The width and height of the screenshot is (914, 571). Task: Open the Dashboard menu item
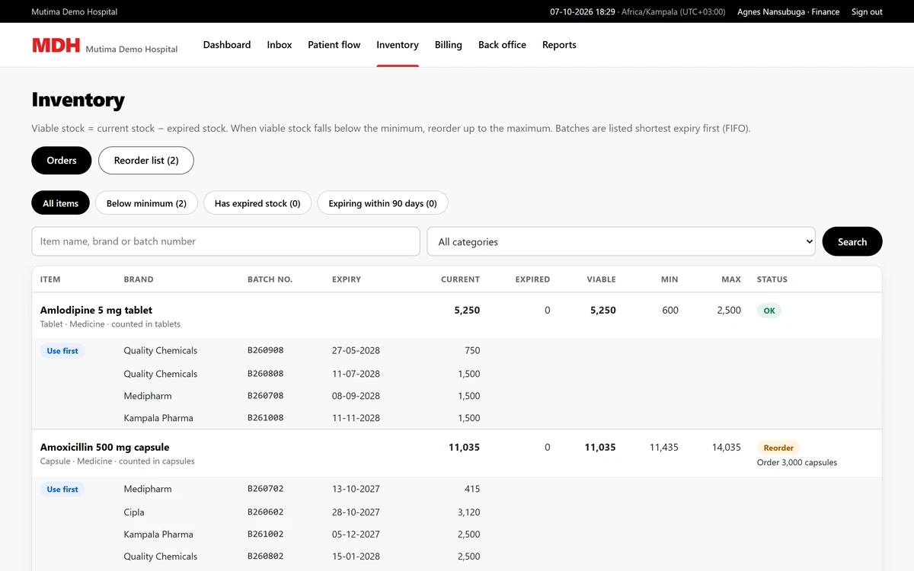pyautogui.click(x=227, y=45)
